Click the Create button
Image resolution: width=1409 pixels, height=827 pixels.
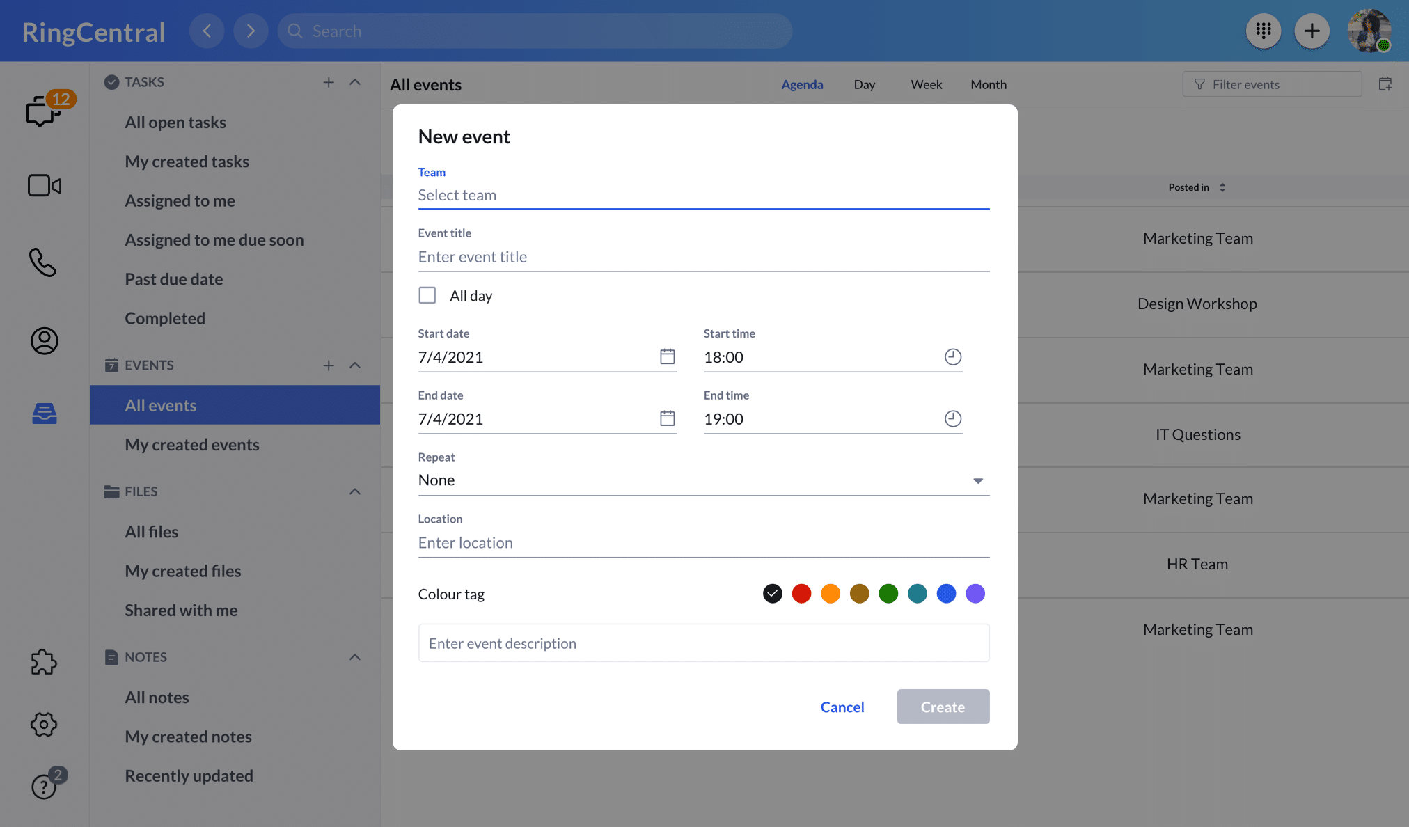tap(943, 707)
